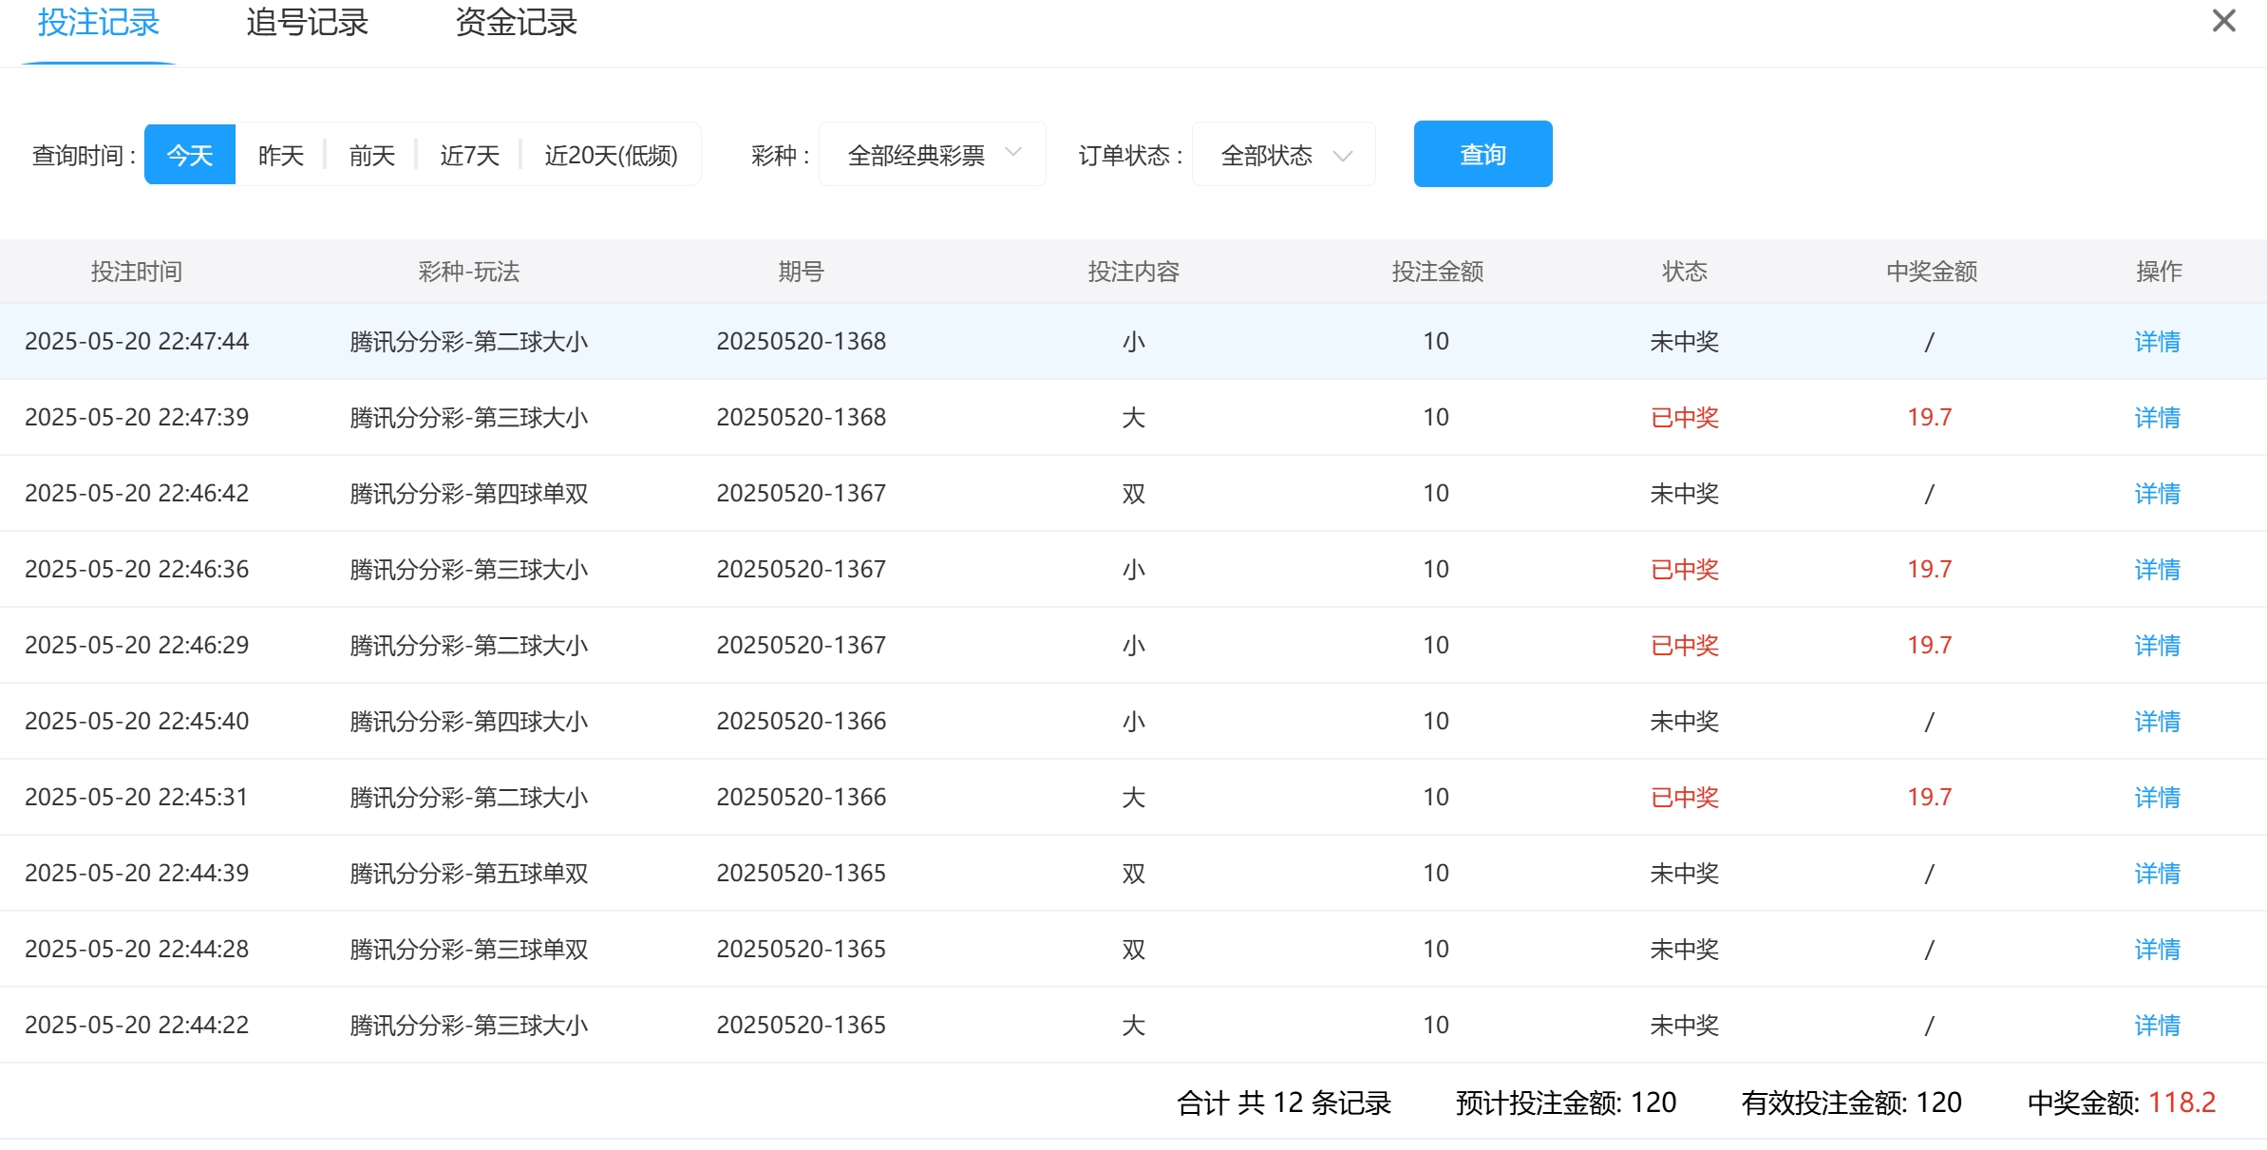Select 昨天 time filter
The height and width of the screenshot is (1150, 2267).
281,155
